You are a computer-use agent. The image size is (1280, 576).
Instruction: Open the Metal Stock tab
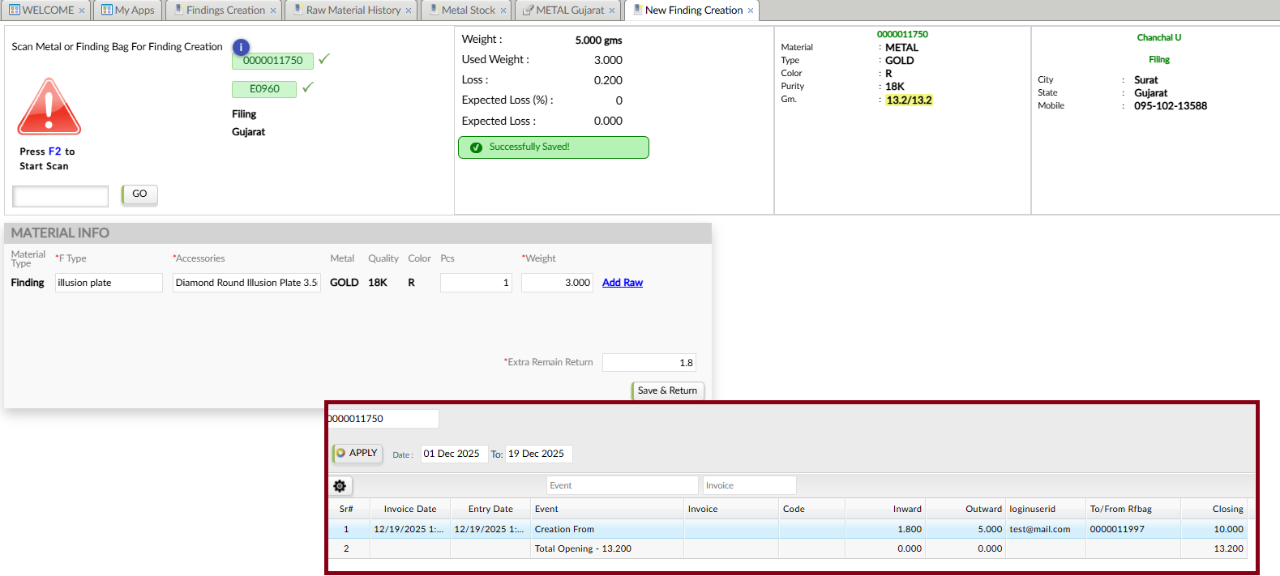pyautogui.click(x=468, y=11)
